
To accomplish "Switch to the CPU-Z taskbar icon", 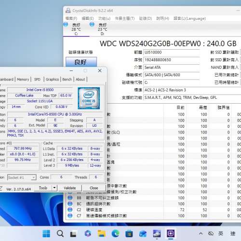I will [x=171, y=233].
